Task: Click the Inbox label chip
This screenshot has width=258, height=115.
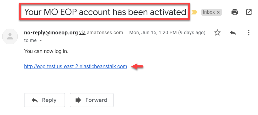Action: [x=208, y=12]
